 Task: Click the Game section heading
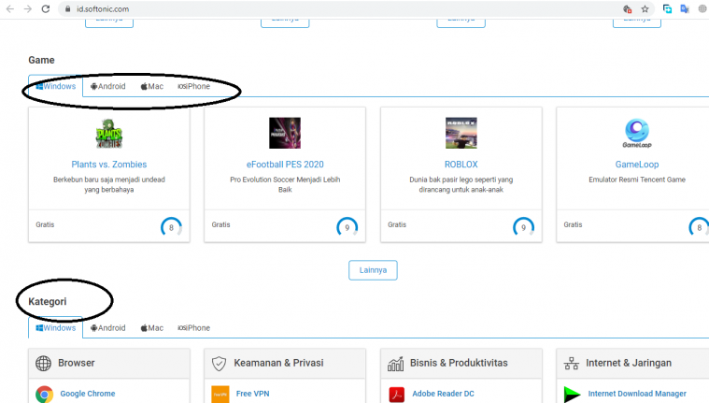pyautogui.click(x=41, y=60)
